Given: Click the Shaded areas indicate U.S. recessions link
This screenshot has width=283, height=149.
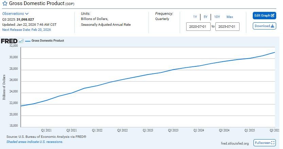Looking at the screenshot, I should (x=35, y=142).
